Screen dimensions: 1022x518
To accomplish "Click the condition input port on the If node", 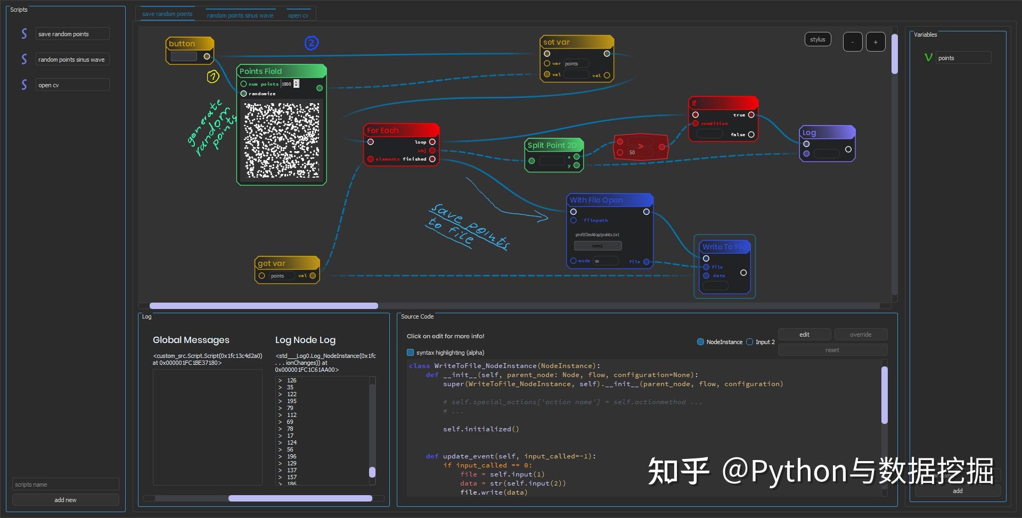I will 696,123.
